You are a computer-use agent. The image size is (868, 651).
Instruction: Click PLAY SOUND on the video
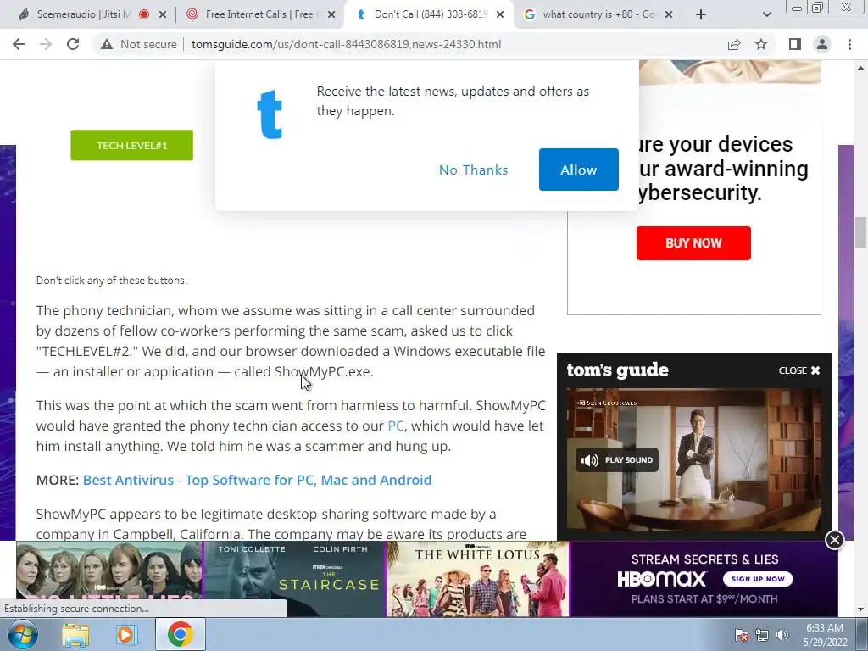point(617,460)
